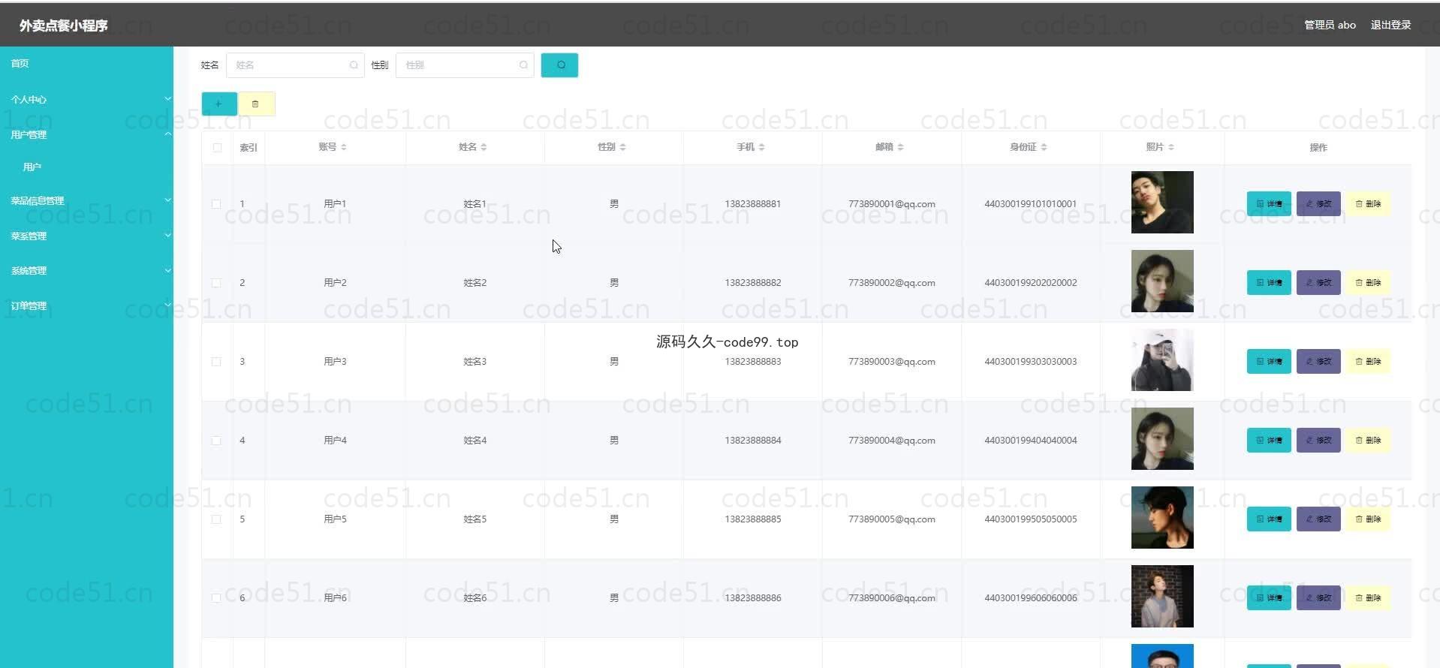Click the trash batch-delete button
The width and height of the screenshot is (1440, 668).
click(256, 104)
